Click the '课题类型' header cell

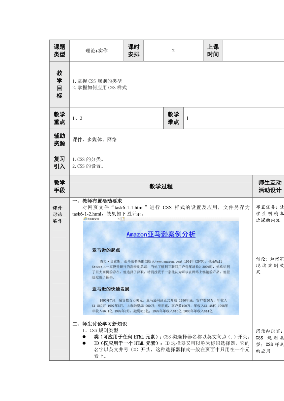[59, 51]
